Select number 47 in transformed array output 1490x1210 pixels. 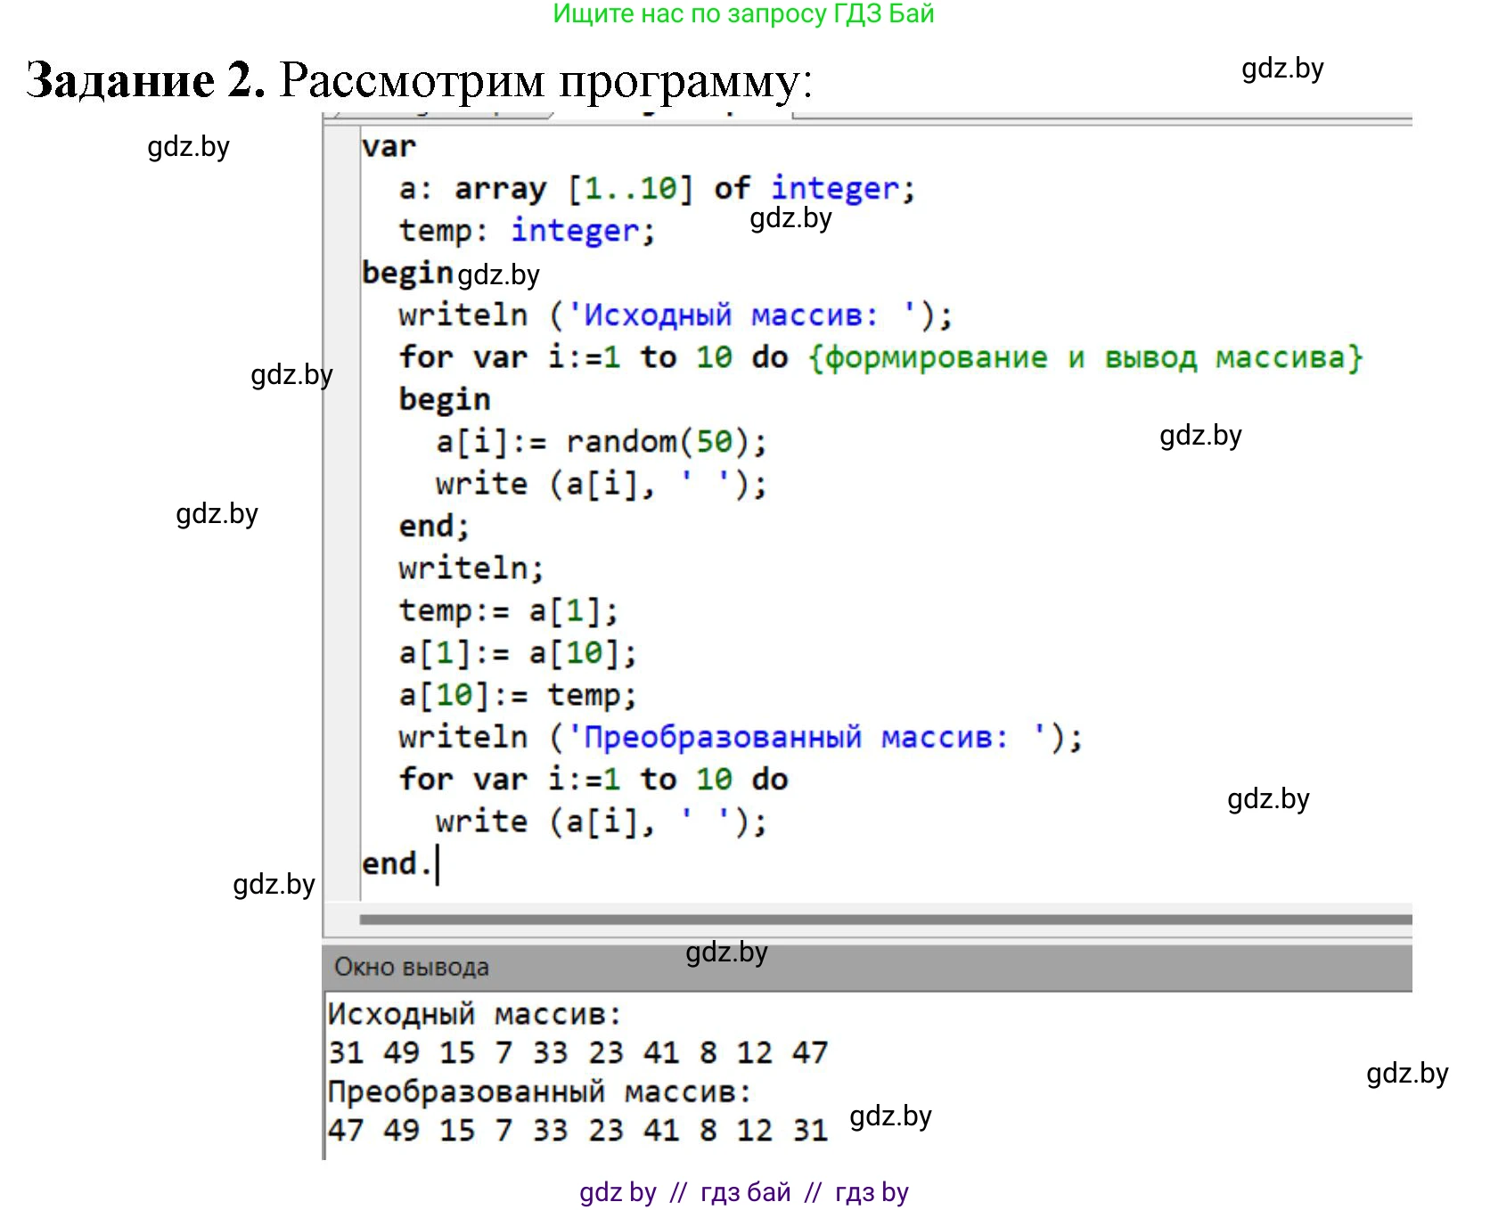(348, 1129)
